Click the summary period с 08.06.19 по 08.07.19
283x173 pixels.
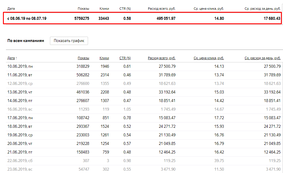click(x=27, y=18)
